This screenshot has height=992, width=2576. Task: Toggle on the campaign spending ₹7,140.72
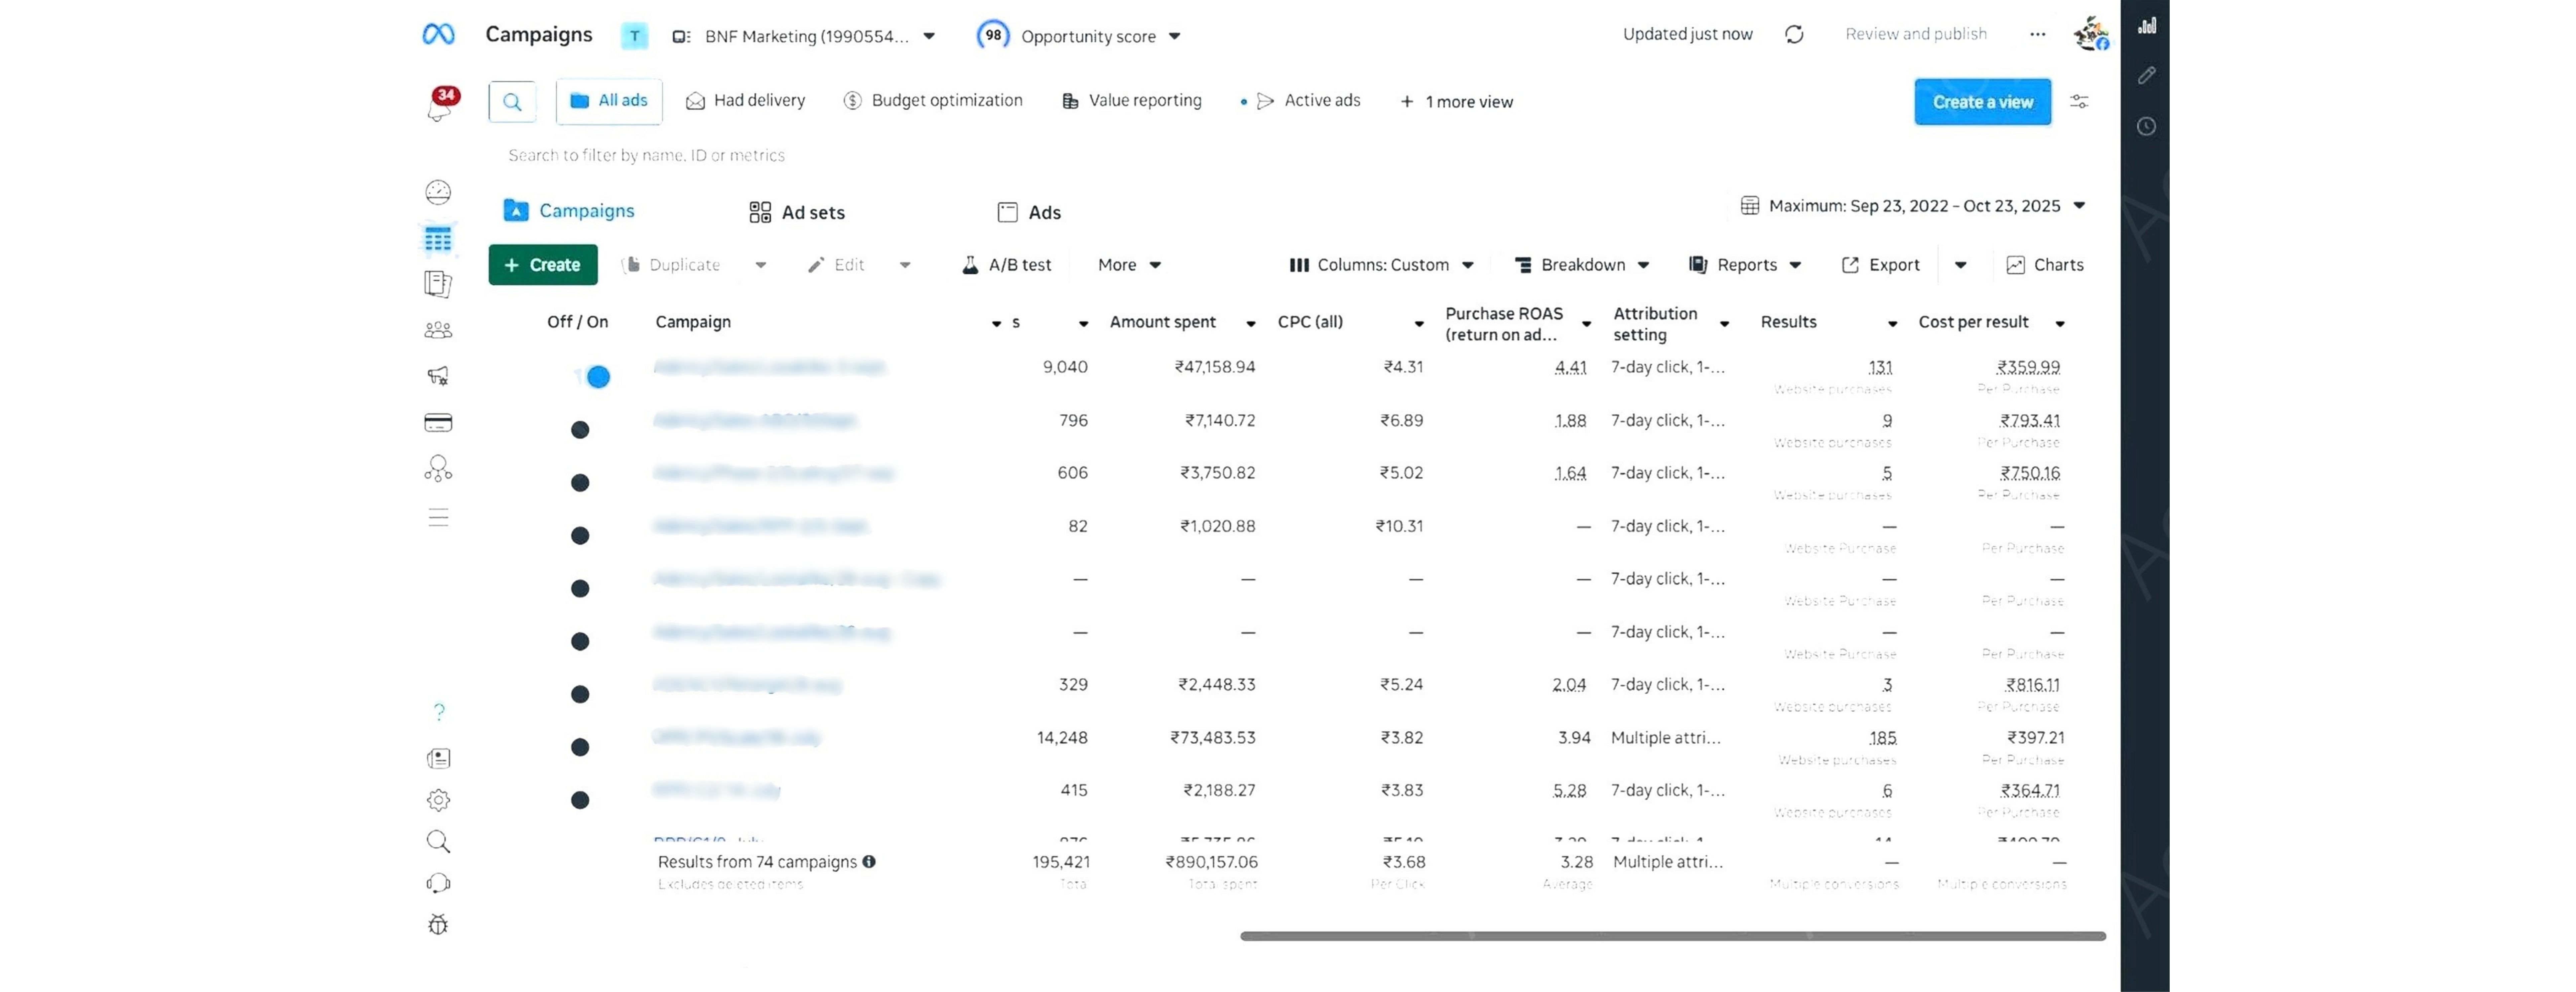(x=580, y=430)
